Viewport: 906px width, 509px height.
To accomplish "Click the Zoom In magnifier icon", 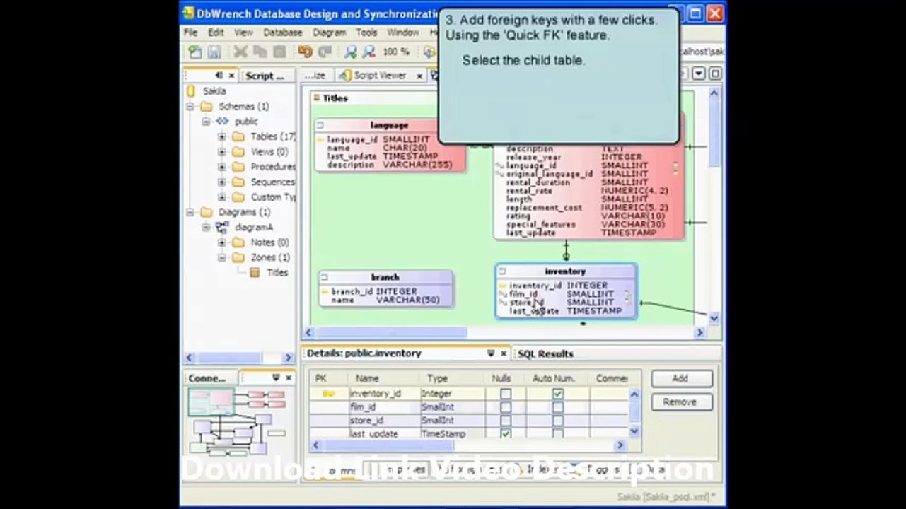I will [350, 52].
